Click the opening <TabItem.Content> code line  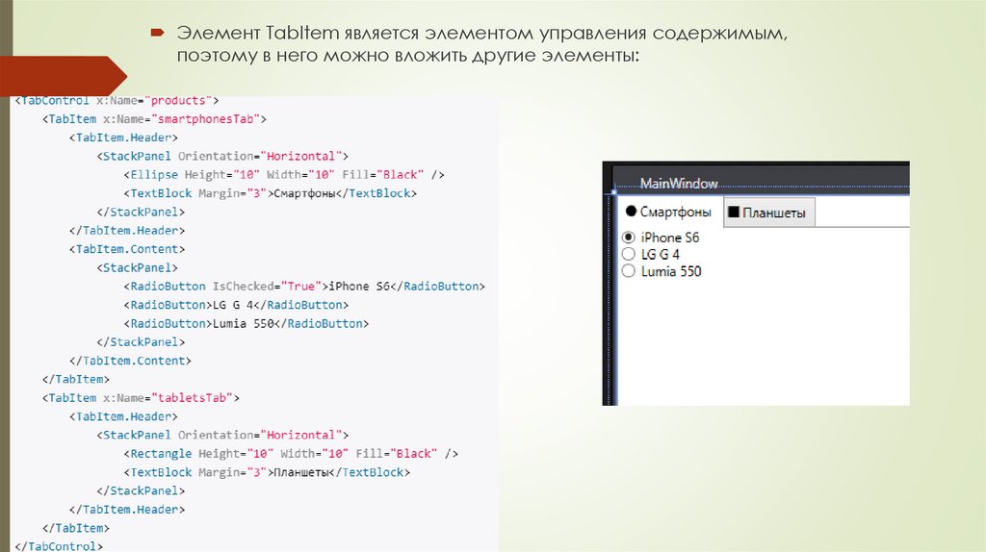pyautogui.click(x=127, y=249)
